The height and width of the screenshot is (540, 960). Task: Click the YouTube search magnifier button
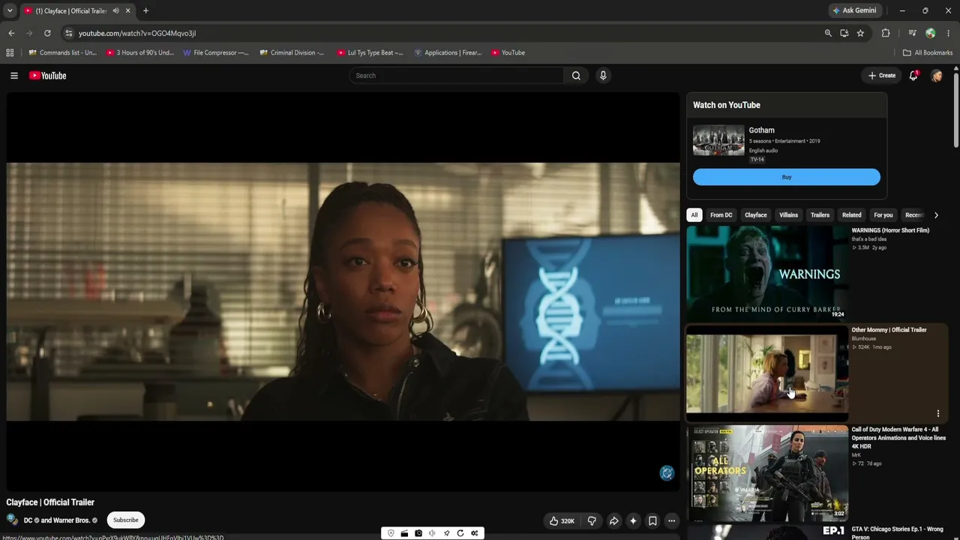click(576, 76)
